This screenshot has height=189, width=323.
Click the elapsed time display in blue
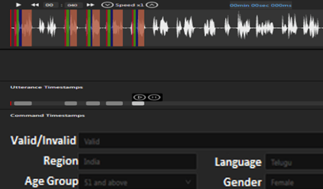pyautogui.click(x=260, y=5)
